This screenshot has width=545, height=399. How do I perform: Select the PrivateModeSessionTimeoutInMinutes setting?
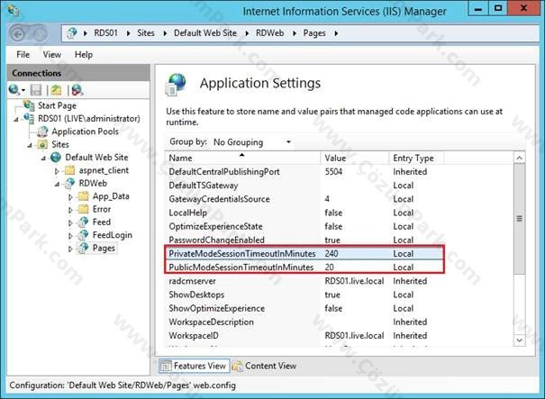(304, 253)
